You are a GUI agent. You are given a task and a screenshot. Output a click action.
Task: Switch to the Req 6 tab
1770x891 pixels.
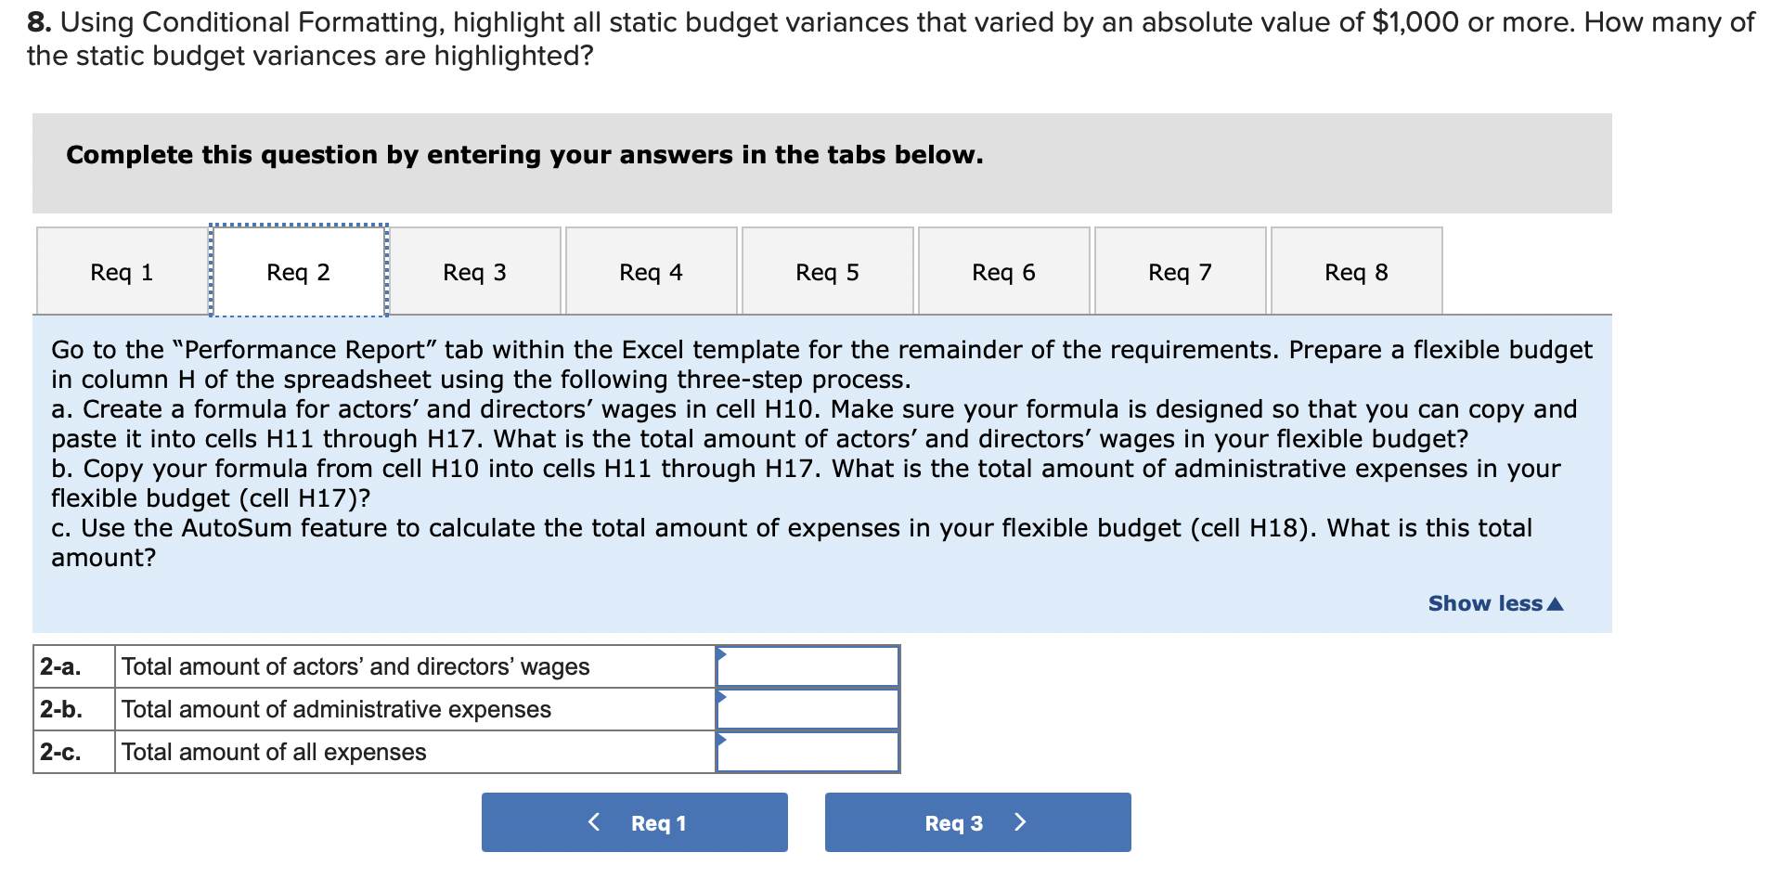(1002, 270)
